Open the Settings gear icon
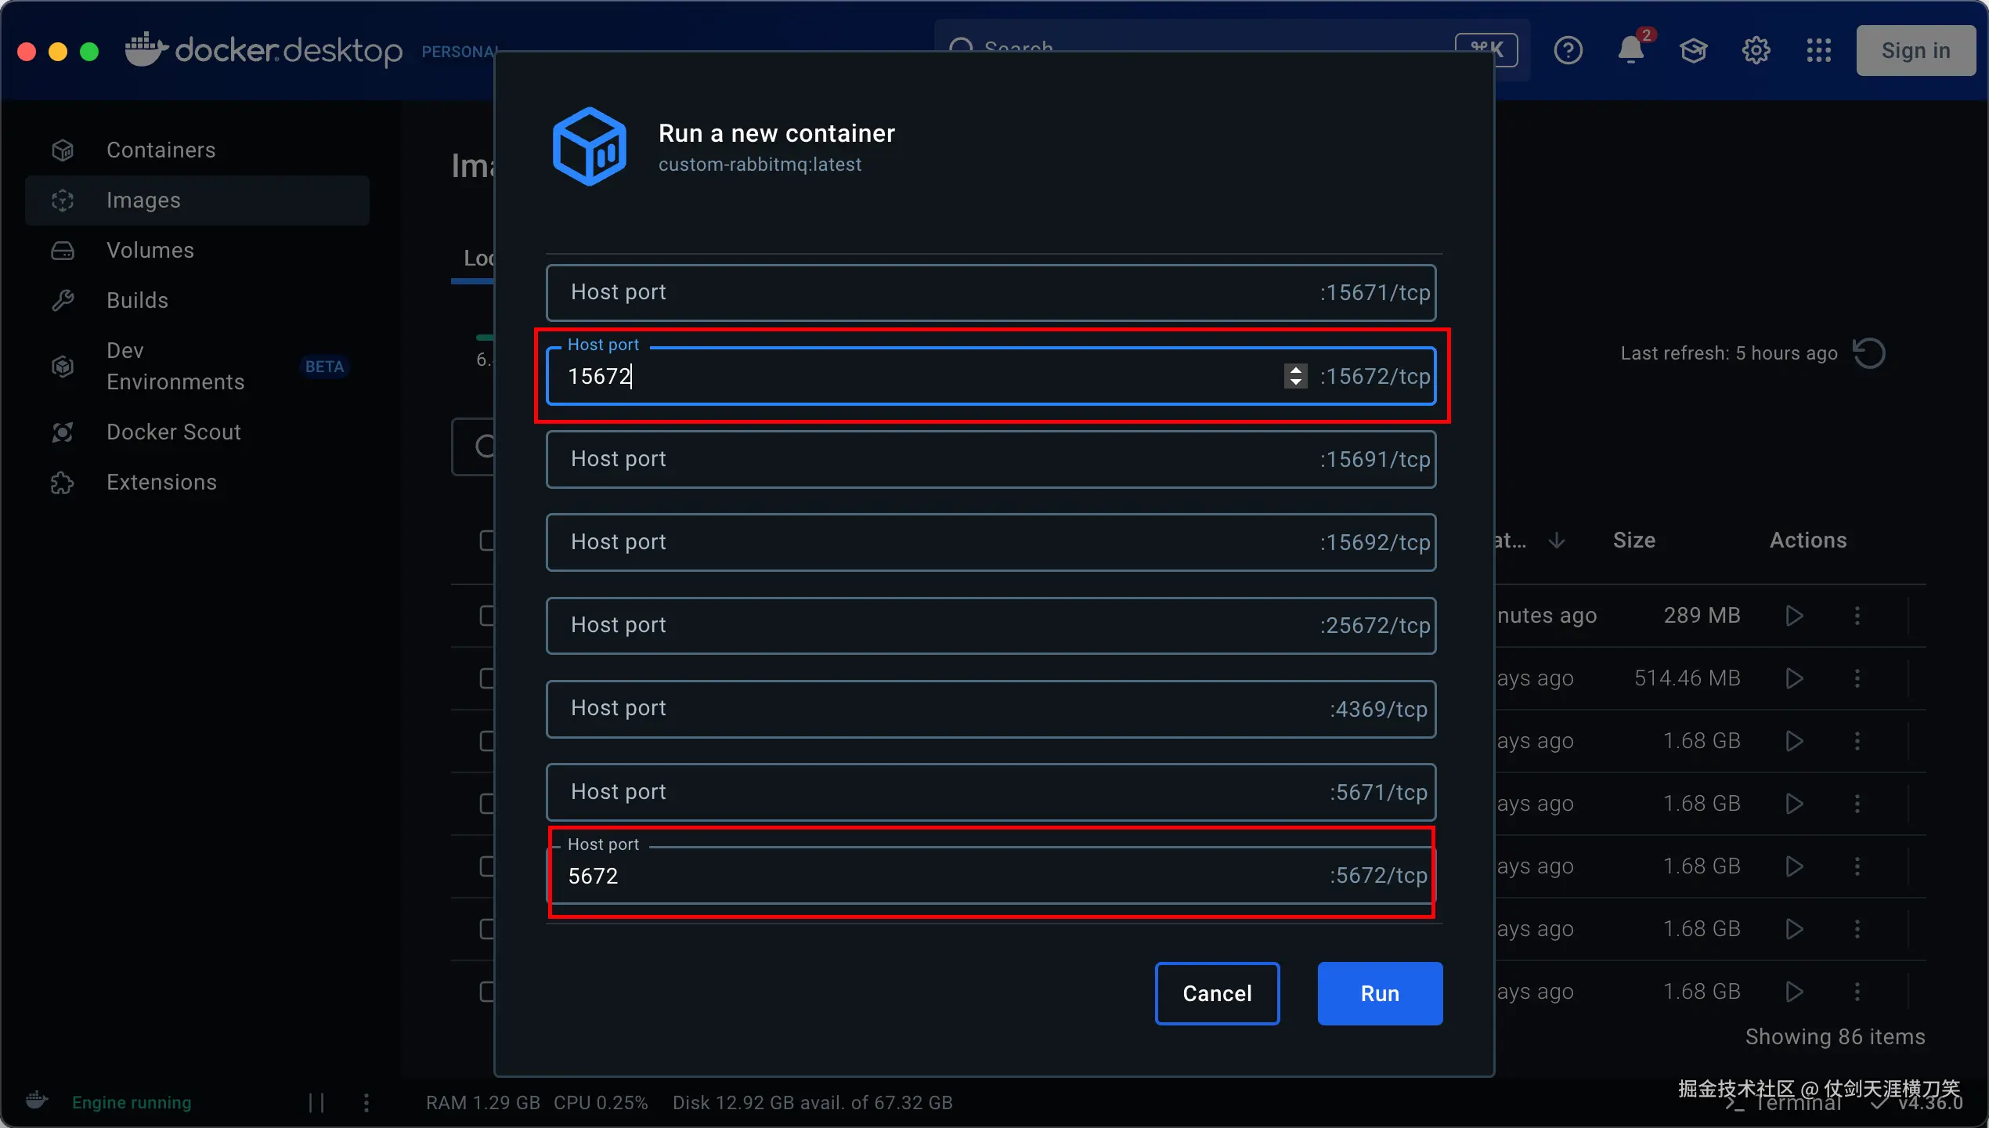 tap(1756, 51)
